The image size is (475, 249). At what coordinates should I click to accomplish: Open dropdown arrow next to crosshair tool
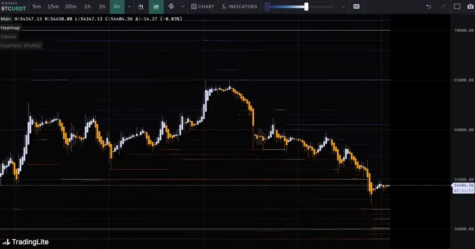pos(183,7)
